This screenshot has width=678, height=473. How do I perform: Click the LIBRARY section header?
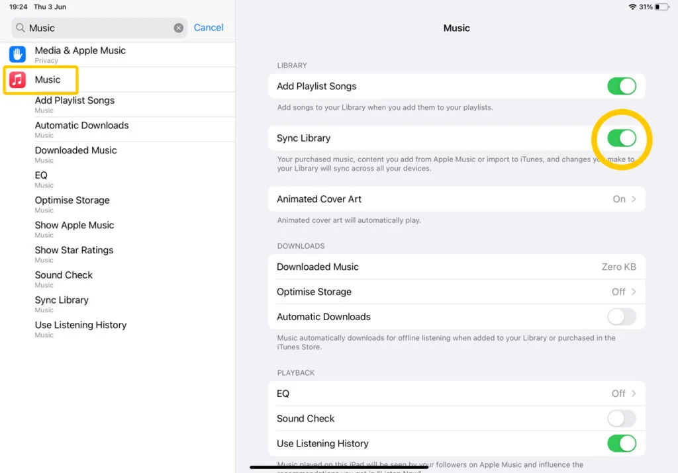tap(292, 65)
